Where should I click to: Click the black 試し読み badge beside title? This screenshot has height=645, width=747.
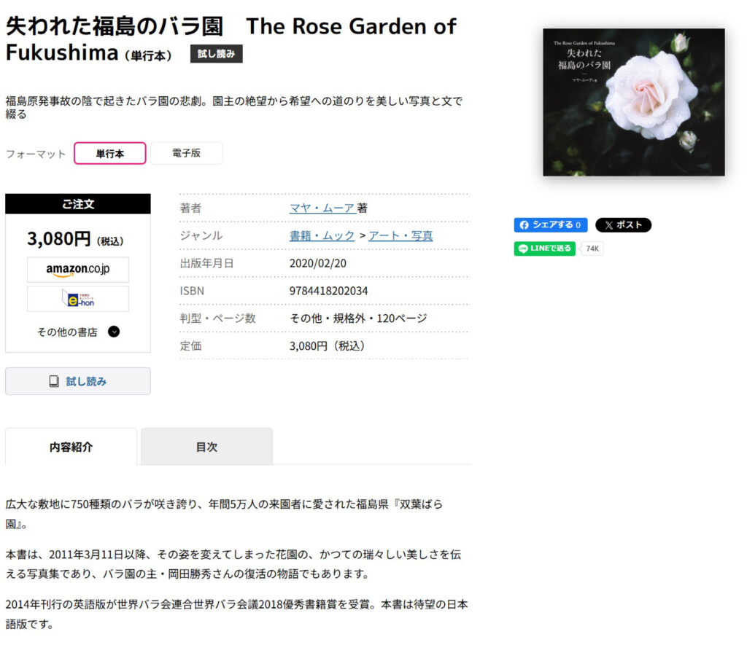[216, 54]
